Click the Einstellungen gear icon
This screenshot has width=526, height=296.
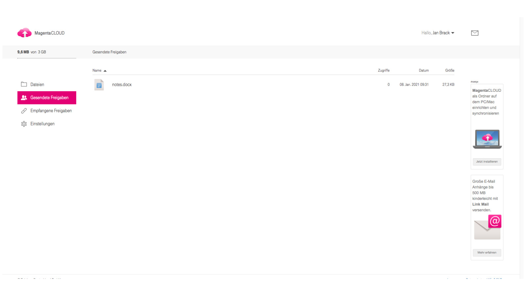point(24,124)
